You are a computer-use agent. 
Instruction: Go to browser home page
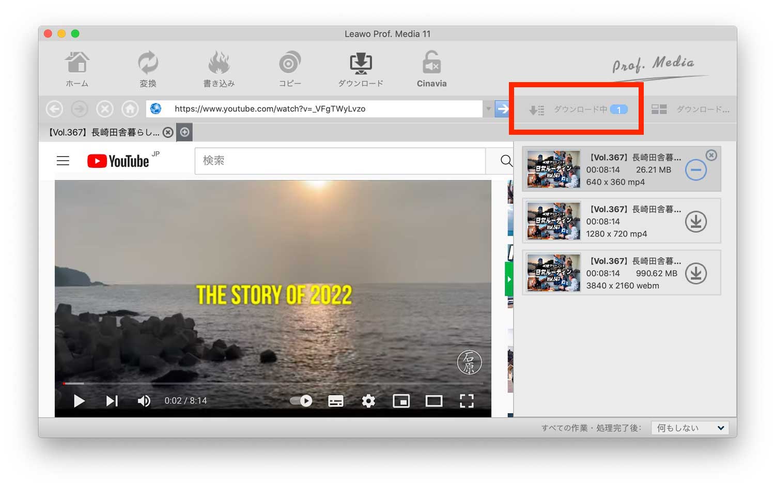click(130, 109)
